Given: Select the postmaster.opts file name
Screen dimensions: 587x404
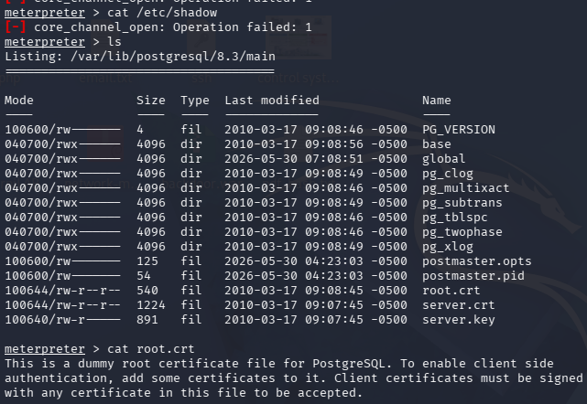Looking at the screenshot, I should click(x=476, y=261).
